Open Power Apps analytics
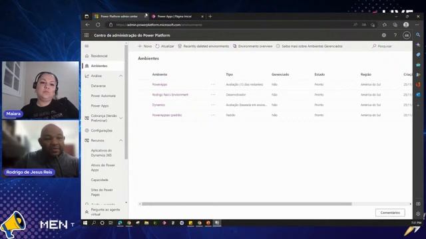 tap(100, 106)
